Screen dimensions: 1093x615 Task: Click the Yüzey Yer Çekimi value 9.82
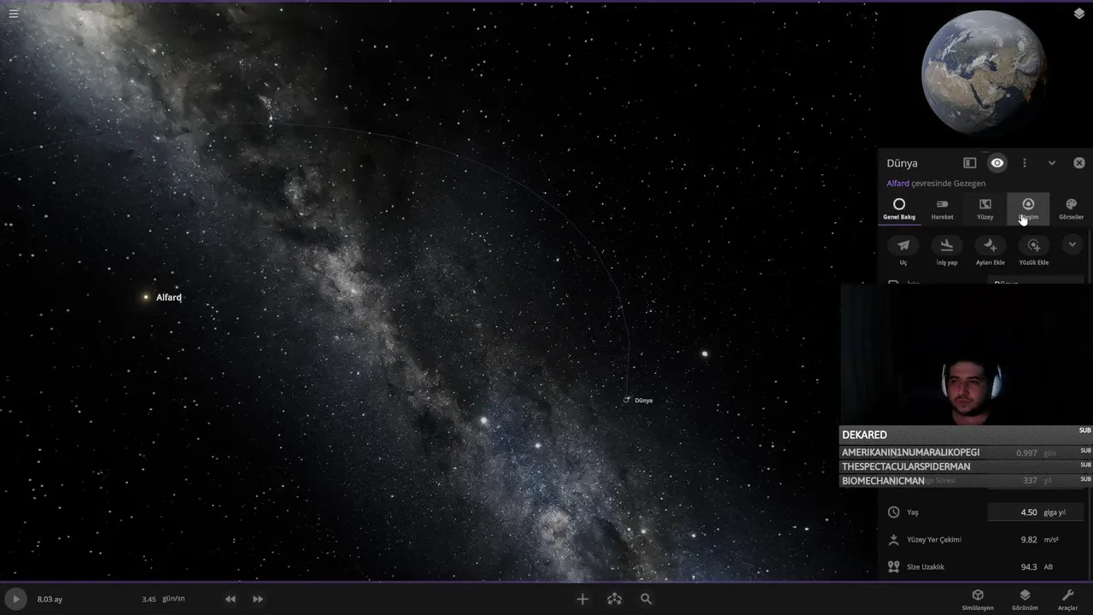tap(1029, 540)
